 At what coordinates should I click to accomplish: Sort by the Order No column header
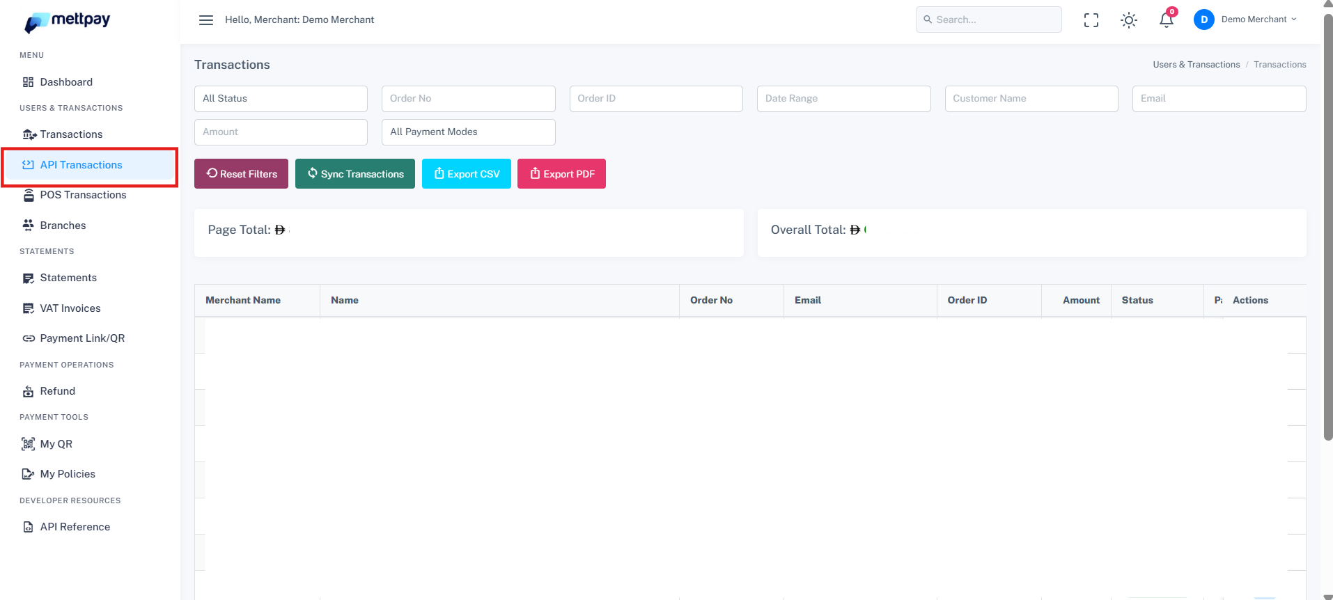[731, 301]
